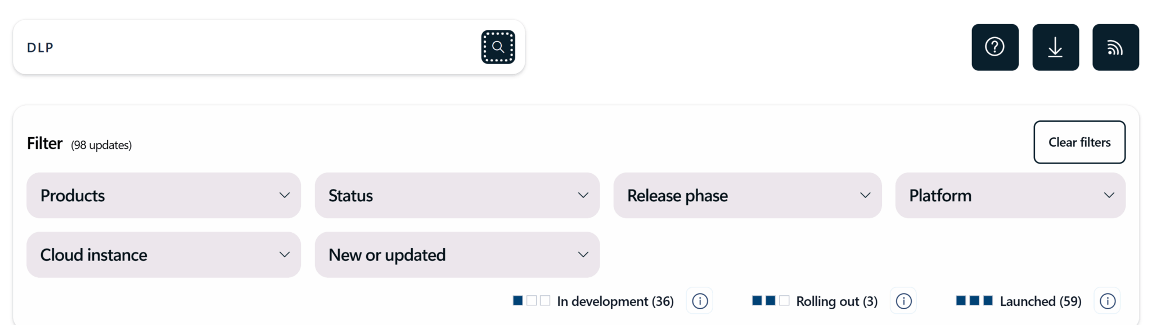Open the Platform filter dropdown
1152x325 pixels.
pyautogui.click(x=1010, y=196)
